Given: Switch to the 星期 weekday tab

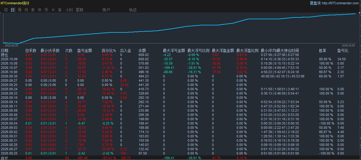Looking at the screenshot, I should click(80, 10).
